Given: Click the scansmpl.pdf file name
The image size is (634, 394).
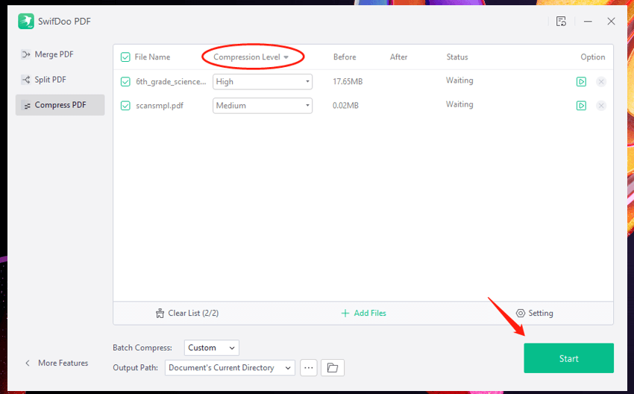Looking at the screenshot, I should coord(160,106).
